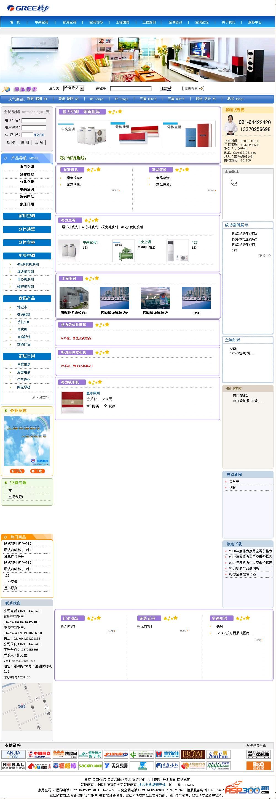Screen dimensions: 276x799
Task: Open 中央空调 in the top navigation bar
Action: pos(42,22)
